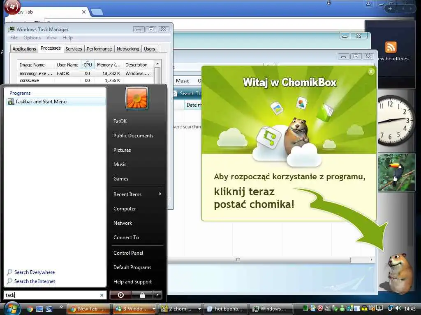Click the volume speaker tray icon
Screen dimensions: 421x315
click(398, 308)
